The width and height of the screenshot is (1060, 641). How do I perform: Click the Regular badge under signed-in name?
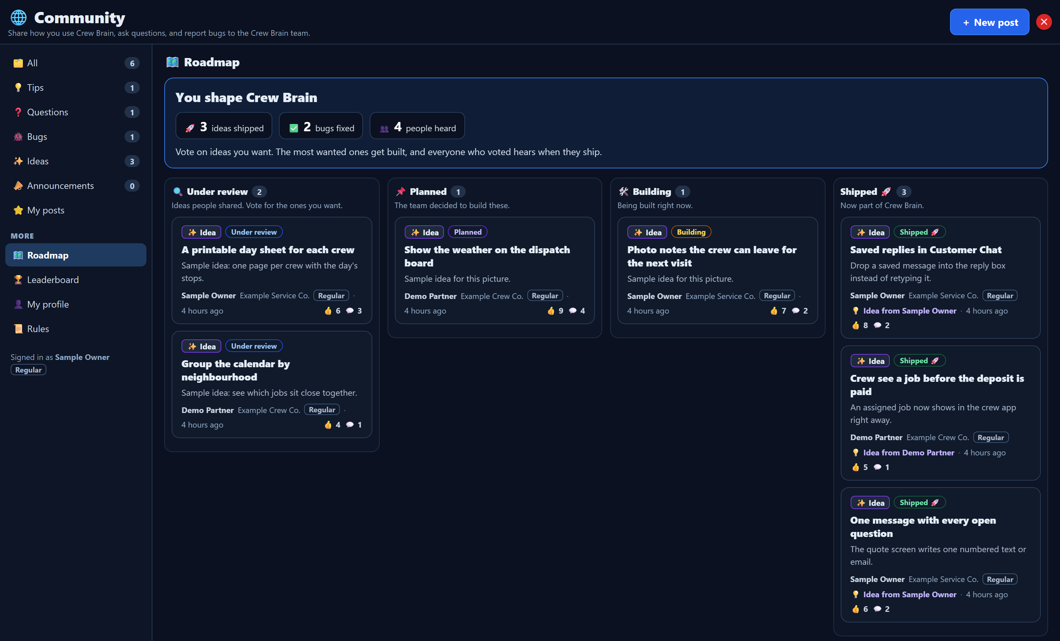(28, 370)
